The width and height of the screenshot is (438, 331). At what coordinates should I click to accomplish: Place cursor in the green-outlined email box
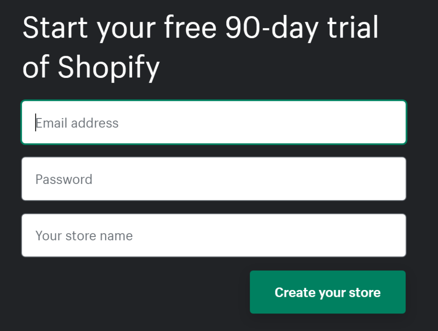214,122
